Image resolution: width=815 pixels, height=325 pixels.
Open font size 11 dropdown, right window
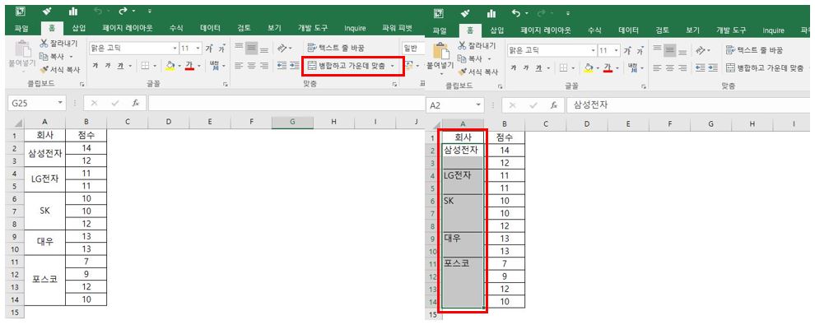617,51
